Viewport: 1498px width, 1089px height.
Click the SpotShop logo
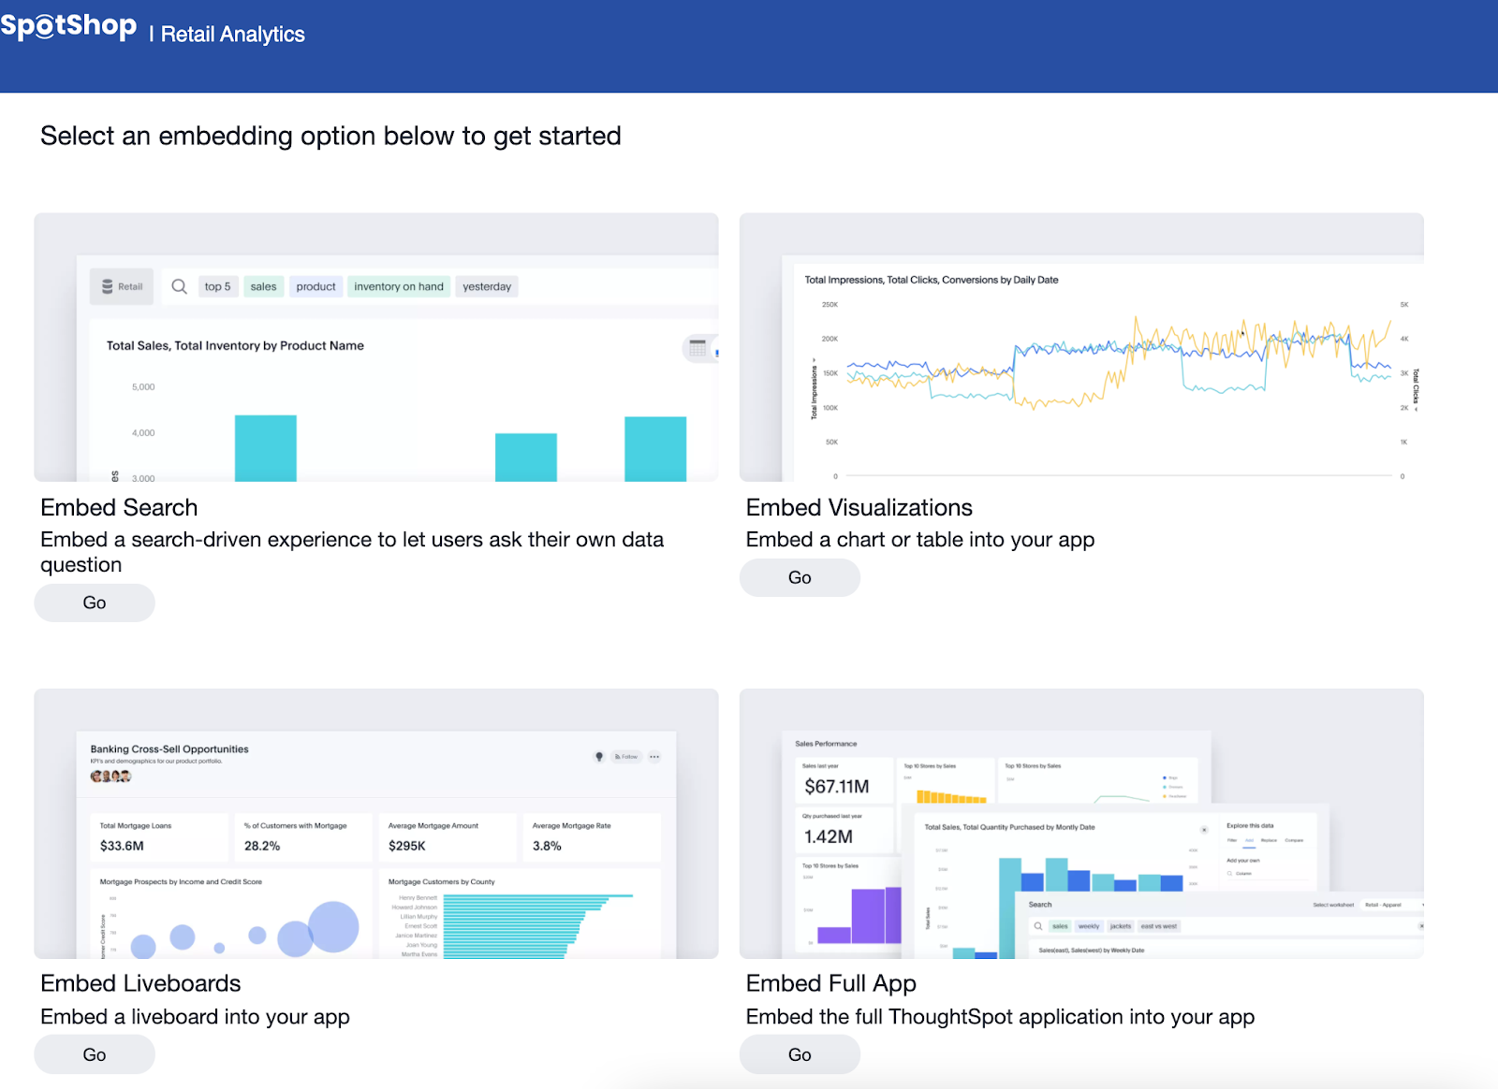pos(68,26)
